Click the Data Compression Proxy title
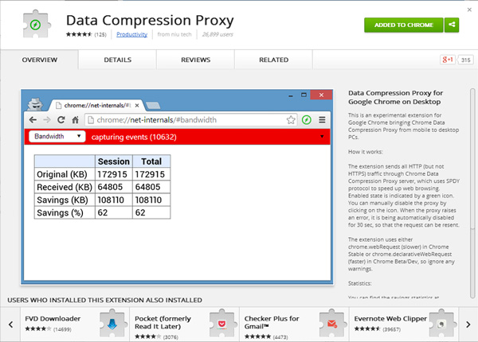This screenshot has height=342, width=478. 150,21
